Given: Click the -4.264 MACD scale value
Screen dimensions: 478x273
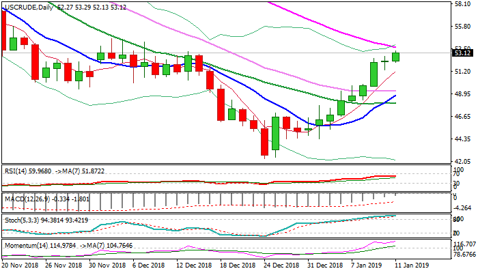Looking at the screenshot, I should 463,209.
